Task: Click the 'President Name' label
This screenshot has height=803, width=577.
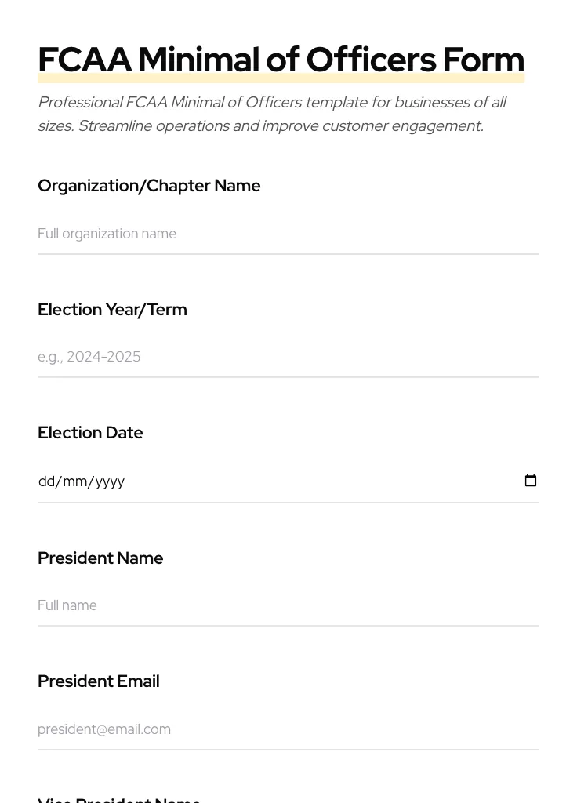Action: [100, 558]
